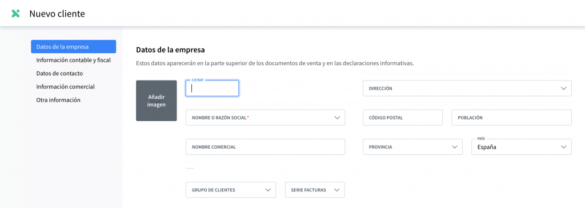585x208 pixels.
Task: Focus the CIF/NIF input field
Action: click(x=213, y=89)
